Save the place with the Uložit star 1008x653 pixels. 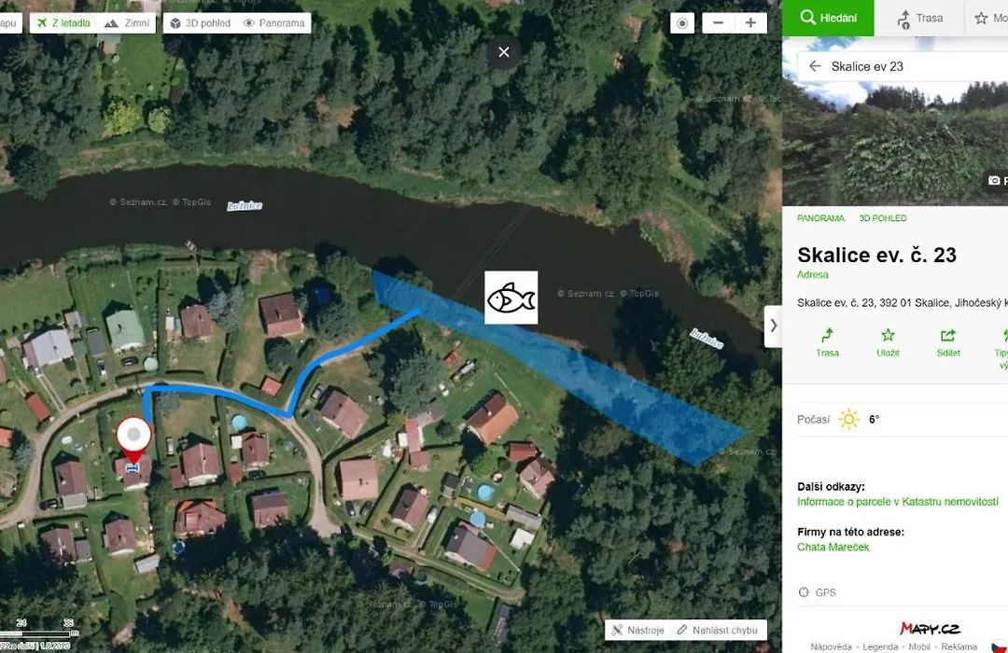tap(888, 342)
